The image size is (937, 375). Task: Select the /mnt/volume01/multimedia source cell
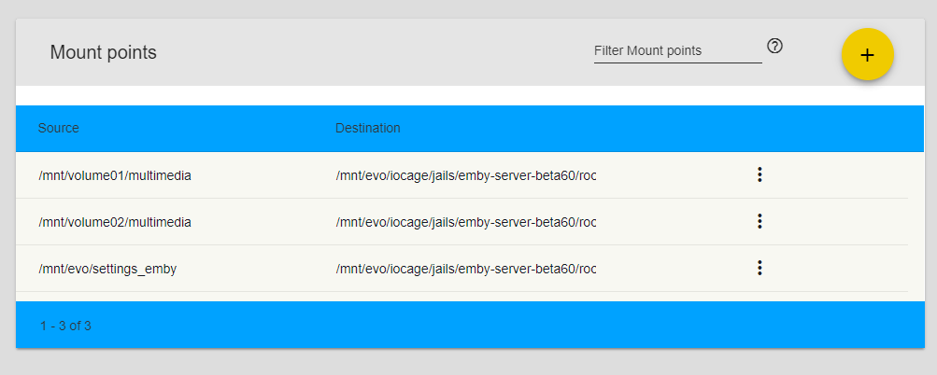115,174
